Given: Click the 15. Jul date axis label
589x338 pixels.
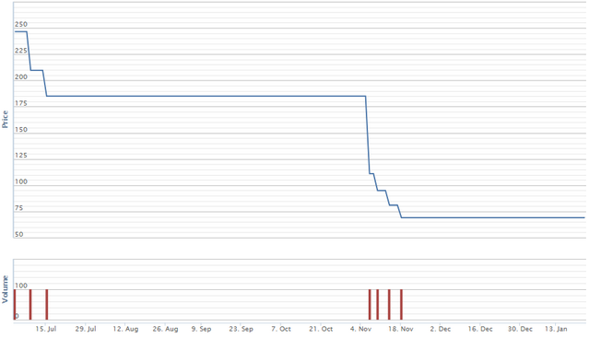Looking at the screenshot, I should [x=46, y=329].
